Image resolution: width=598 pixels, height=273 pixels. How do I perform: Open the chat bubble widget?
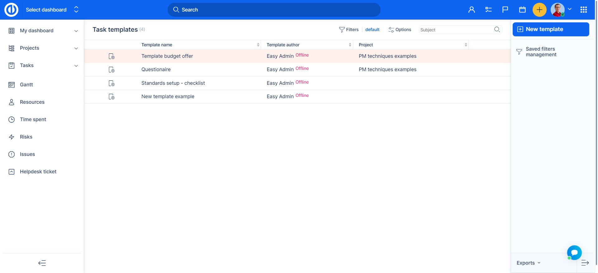[574, 253]
